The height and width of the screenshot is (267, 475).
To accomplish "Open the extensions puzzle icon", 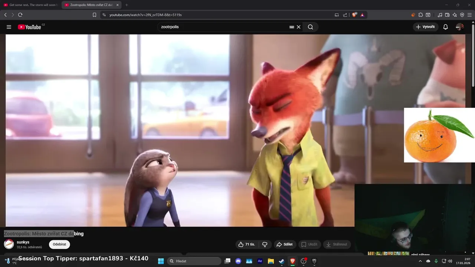I will click(x=420, y=15).
